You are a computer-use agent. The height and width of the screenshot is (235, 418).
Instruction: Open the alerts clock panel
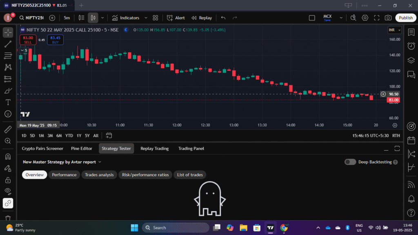click(411, 46)
